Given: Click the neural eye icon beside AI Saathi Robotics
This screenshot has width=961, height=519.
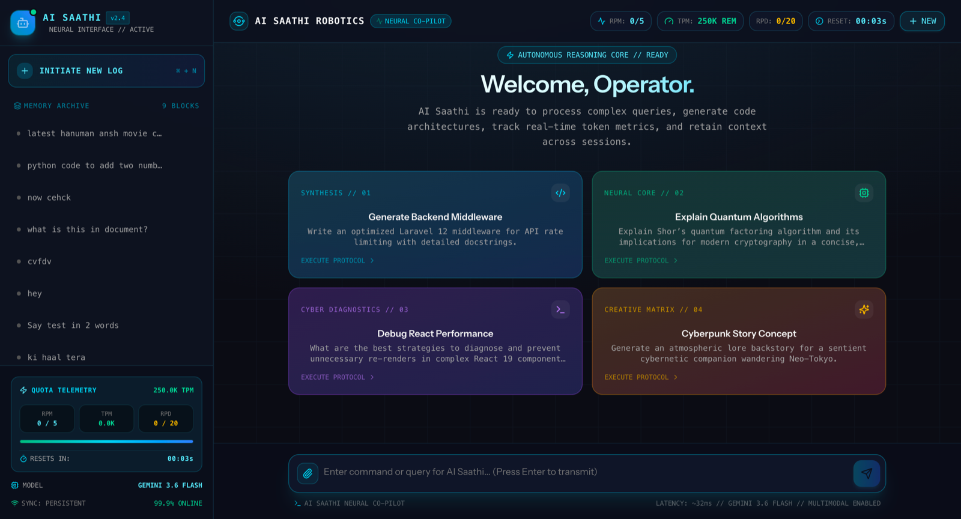Looking at the screenshot, I should (x=239, y=21).
